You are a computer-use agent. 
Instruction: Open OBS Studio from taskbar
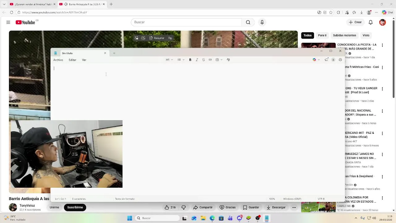(x=258, y=218)
